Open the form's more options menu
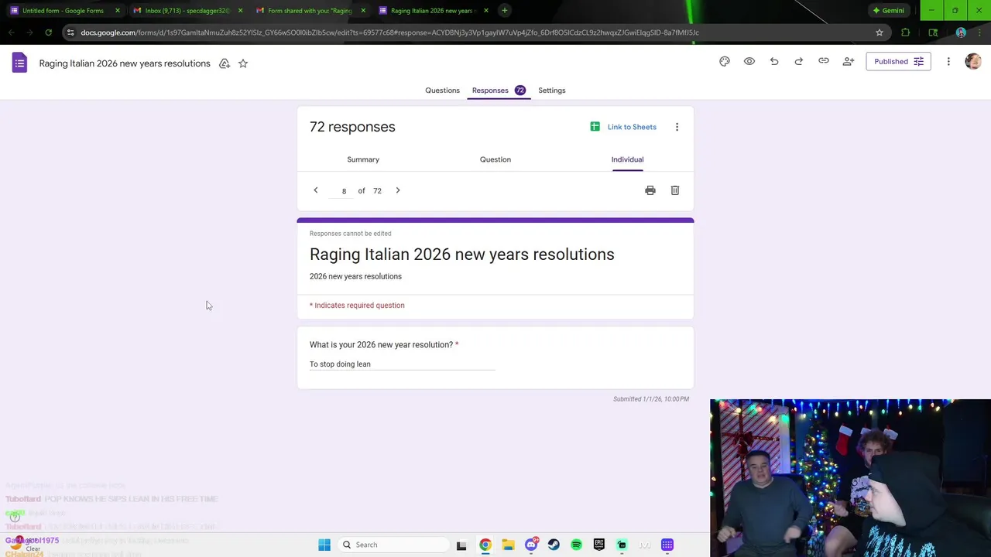Image resolution: width=991 pixels, height=557 pixels. click(x=948, y=61)
